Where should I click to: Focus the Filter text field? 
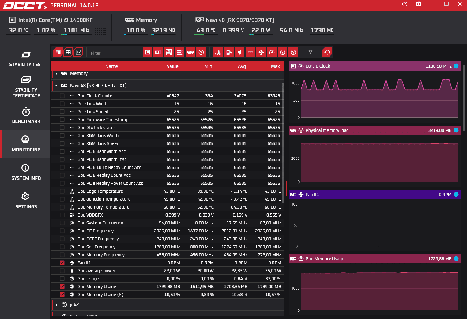point(113,53)
